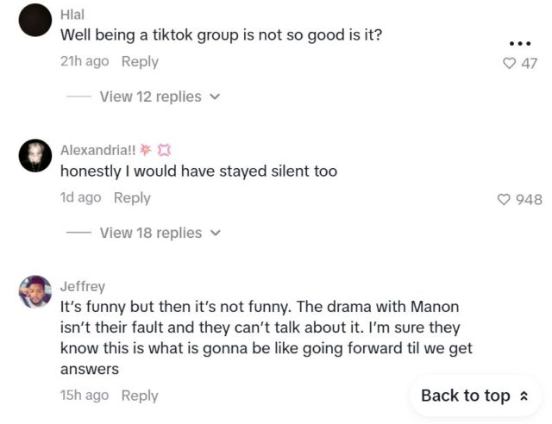Click the chevron beside View 12 replies
Image resolution: width=552 pixels, height=424 pixels.
[216, 97]
